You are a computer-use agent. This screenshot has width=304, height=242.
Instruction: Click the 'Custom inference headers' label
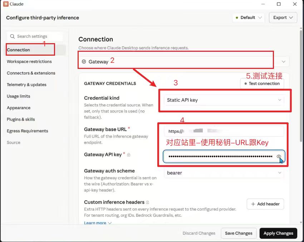[x=114, y=202]
